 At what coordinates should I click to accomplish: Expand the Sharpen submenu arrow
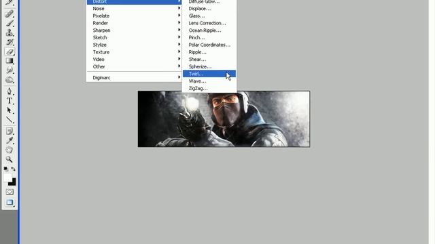(179, 30)
